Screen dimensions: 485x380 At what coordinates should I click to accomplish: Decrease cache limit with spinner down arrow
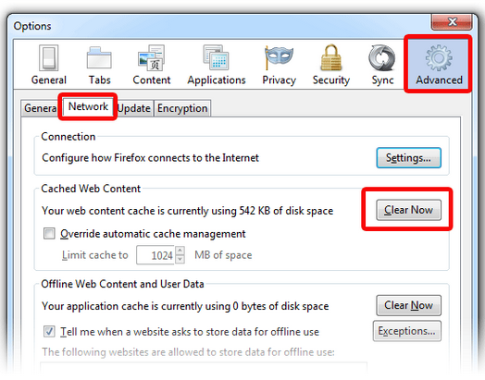coord(180,260)
